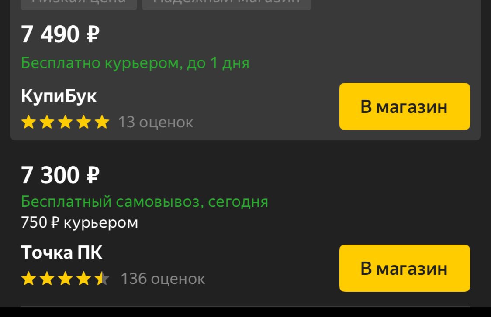Click the half-filled star in Точка ПК rating
This screenshot has width=491, height=317.
102,278
